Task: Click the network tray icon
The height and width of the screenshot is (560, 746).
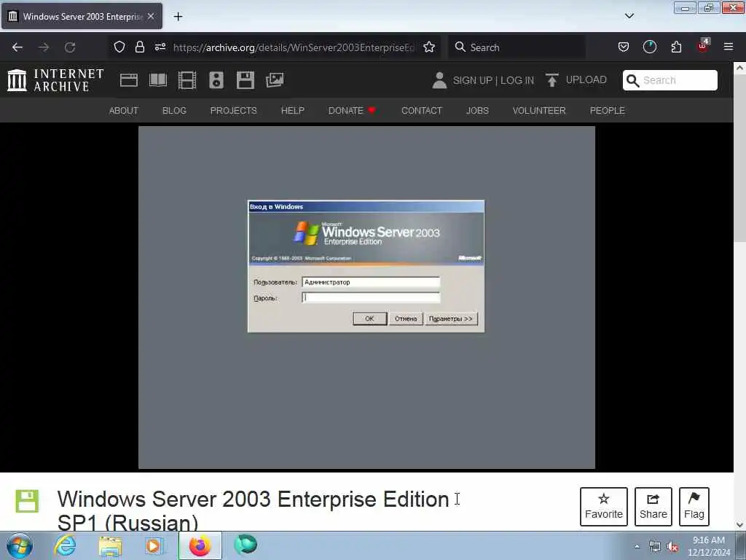Action: click(x=655, y=547)
